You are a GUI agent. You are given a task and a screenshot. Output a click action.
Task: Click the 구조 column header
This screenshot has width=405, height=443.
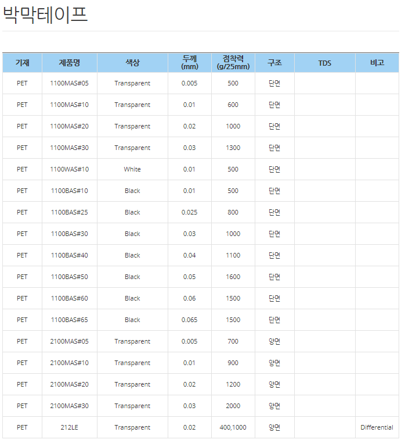(x=274, y=63)
